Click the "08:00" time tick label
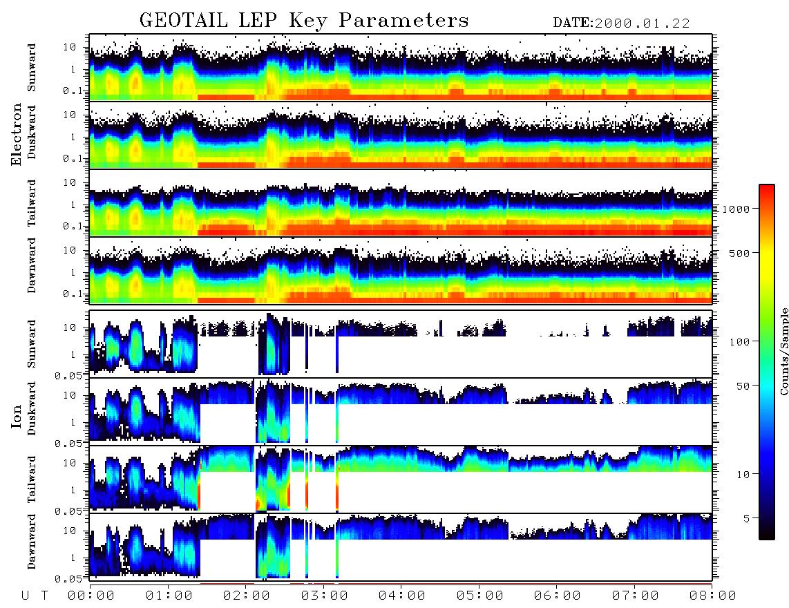The height and width of the screenshot is (608, 789). 712,596
